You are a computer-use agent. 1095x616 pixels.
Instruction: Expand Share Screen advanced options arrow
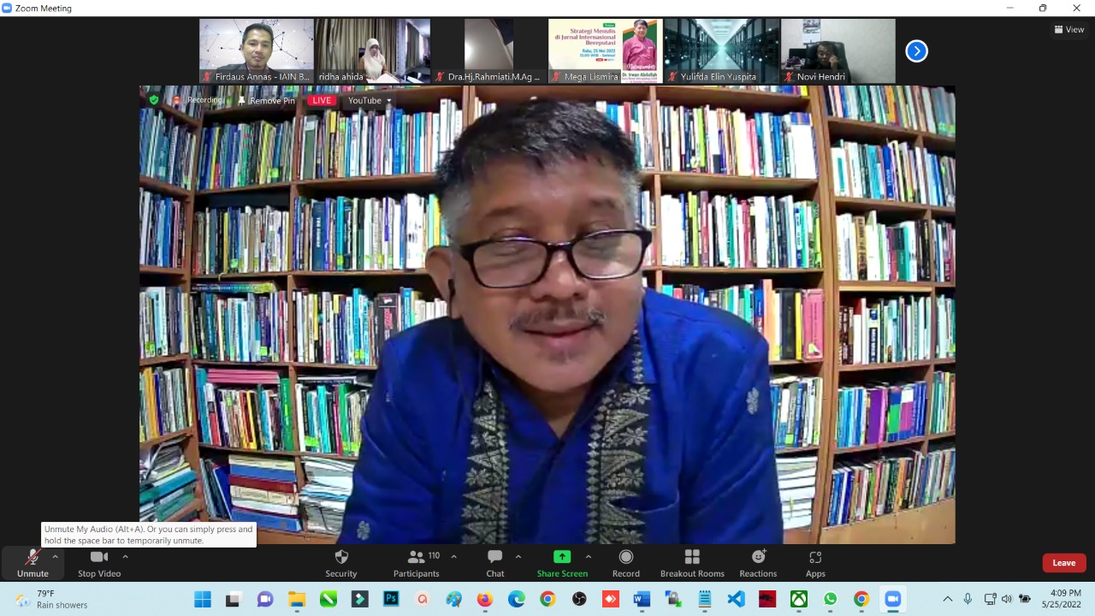[x=589, y=557]
